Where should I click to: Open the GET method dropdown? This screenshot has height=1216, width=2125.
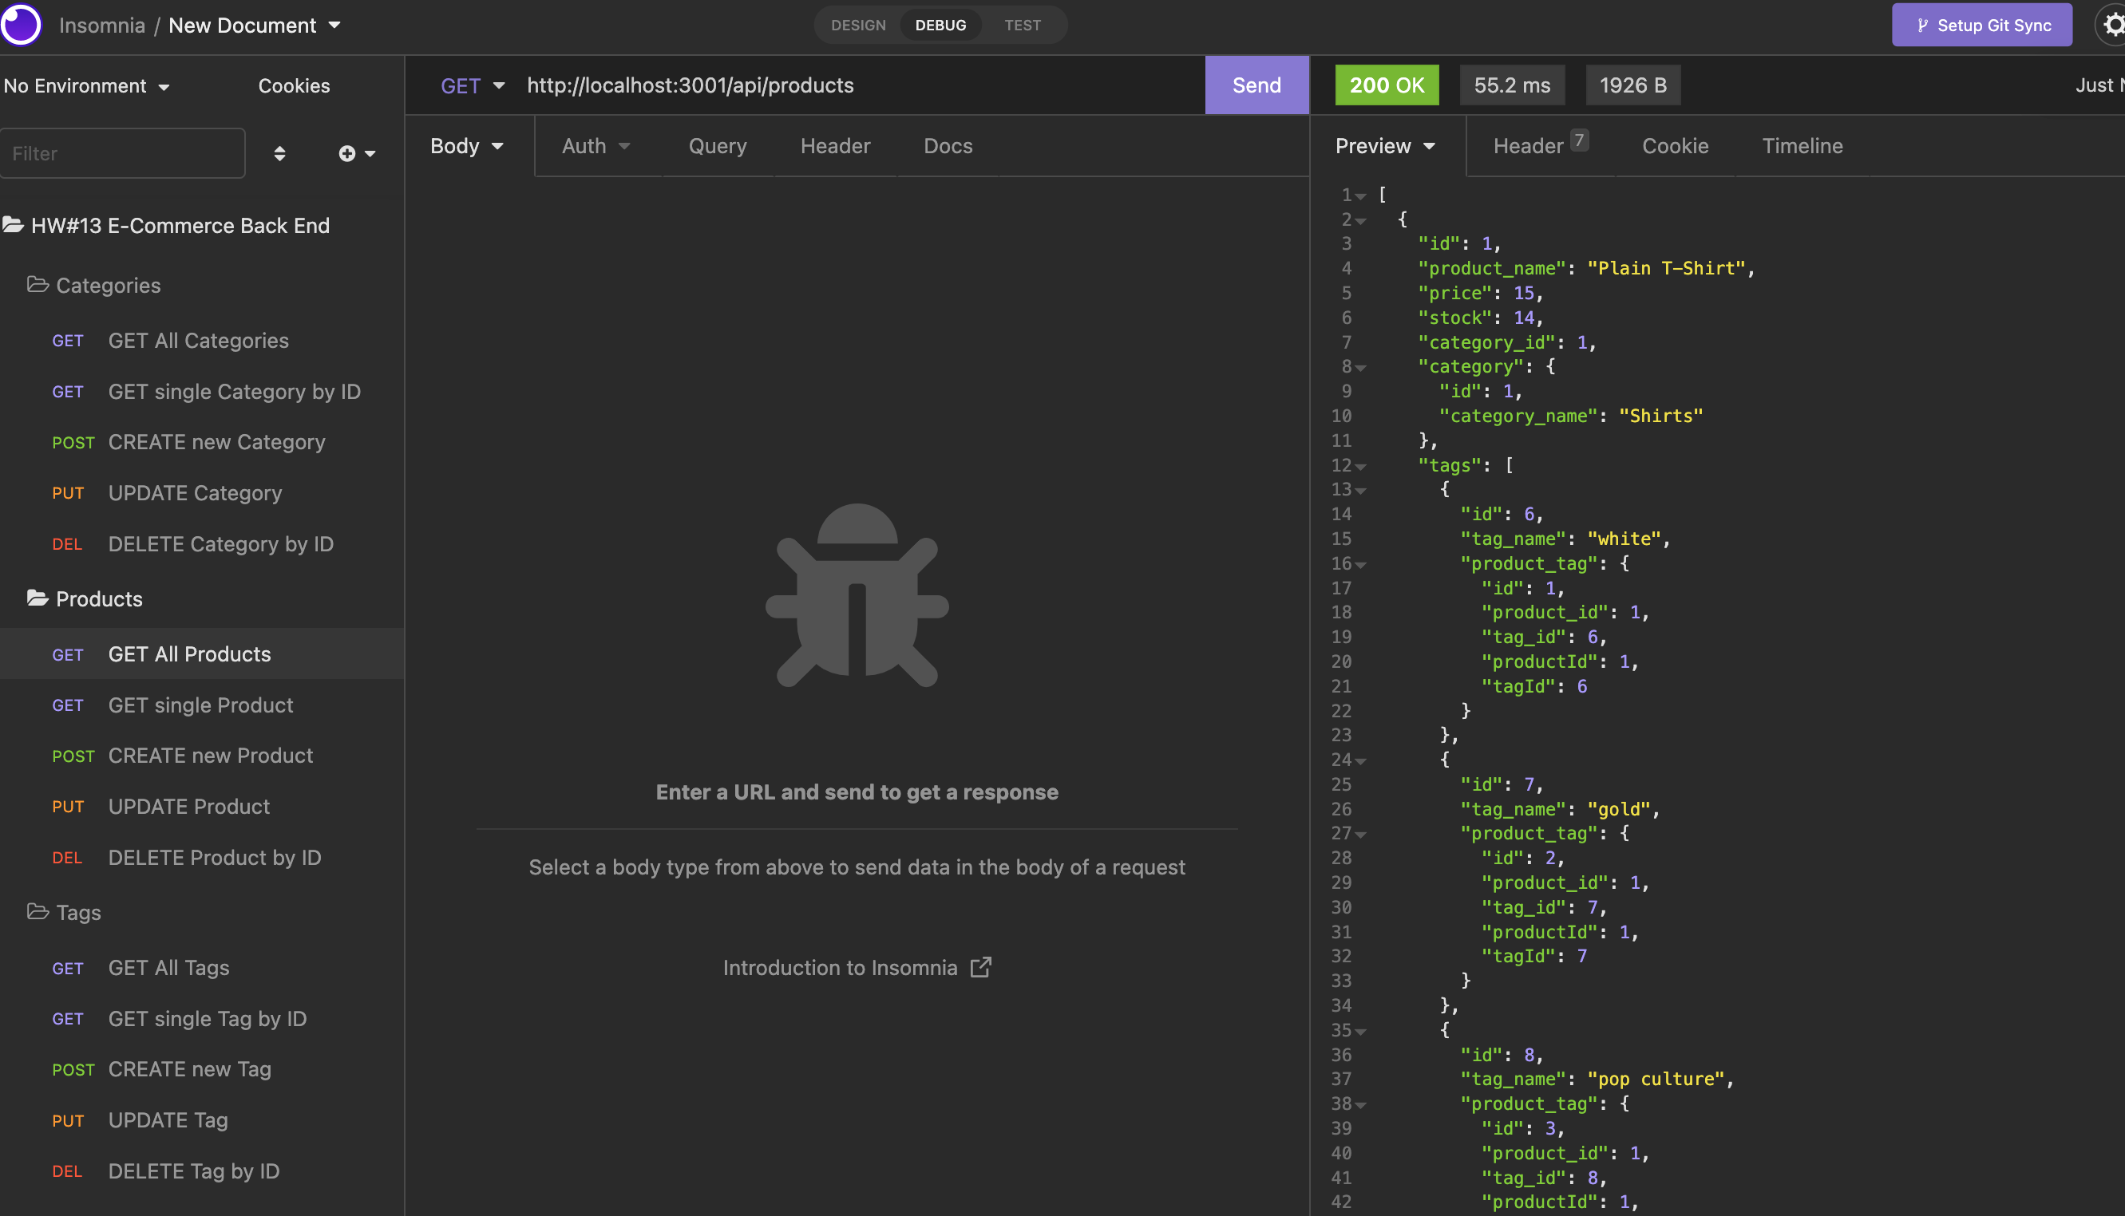coord(472,85)
